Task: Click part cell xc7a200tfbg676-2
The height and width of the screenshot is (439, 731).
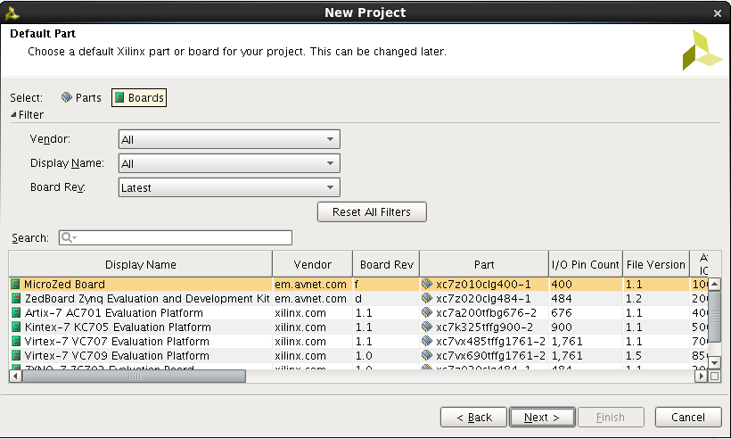Action: pyautogui.click(x=484, y=312)
